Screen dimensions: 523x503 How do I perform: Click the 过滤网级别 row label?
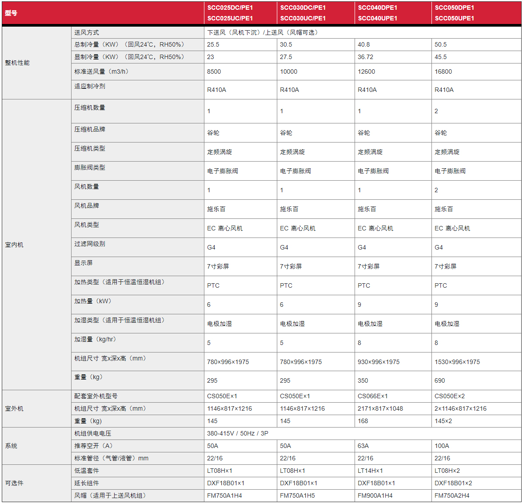coord(90,244)
